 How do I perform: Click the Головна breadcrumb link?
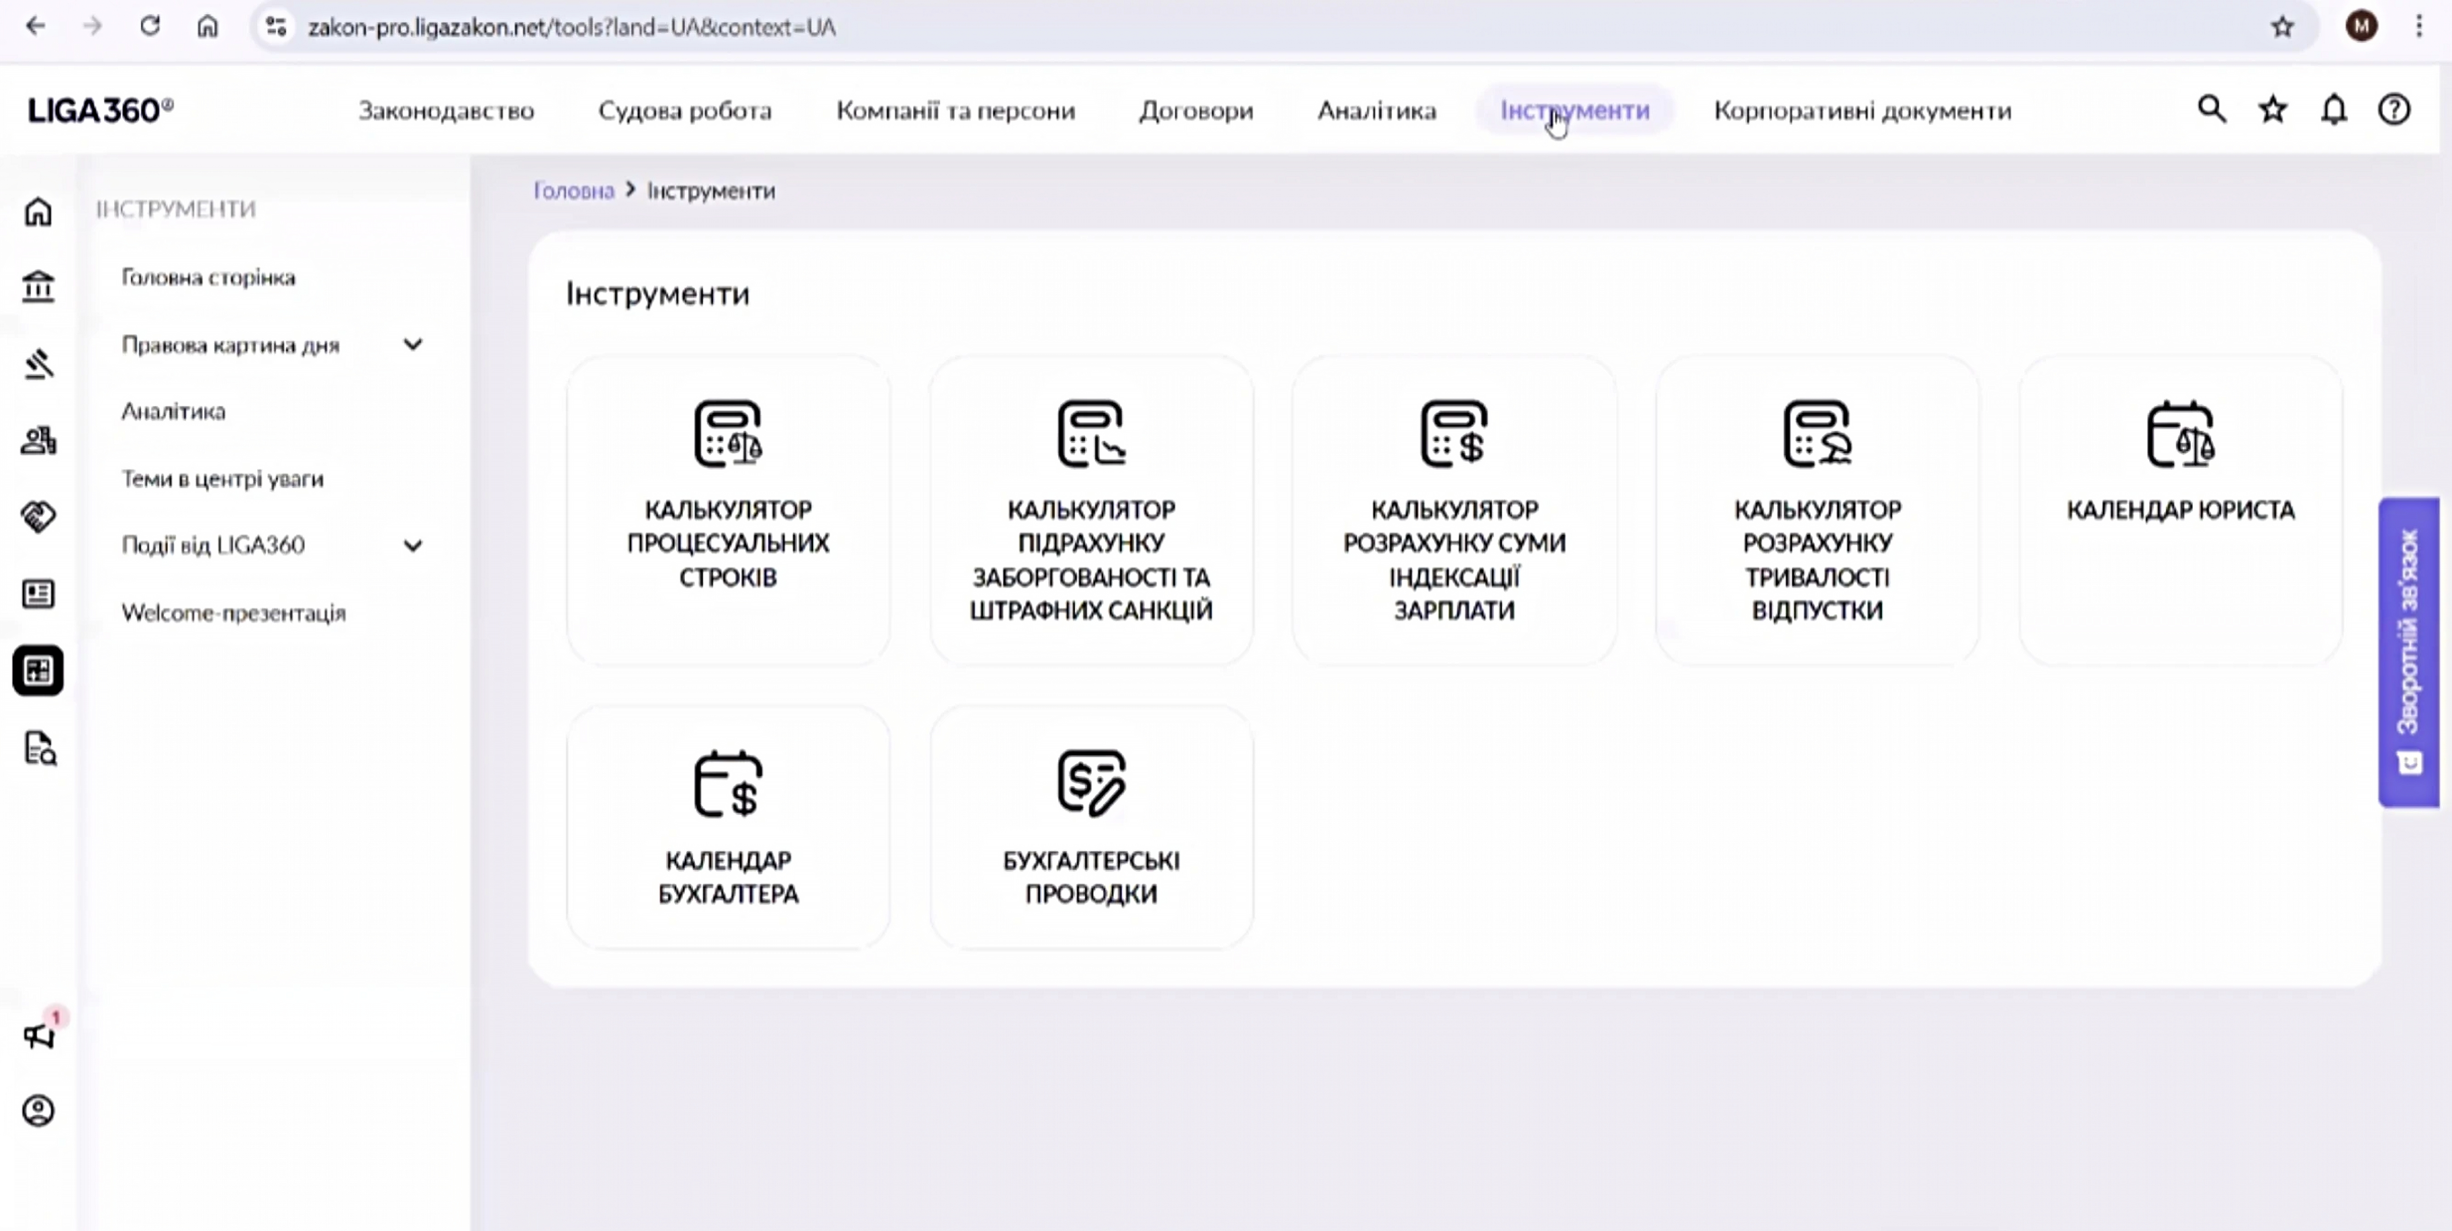point(573,191)
